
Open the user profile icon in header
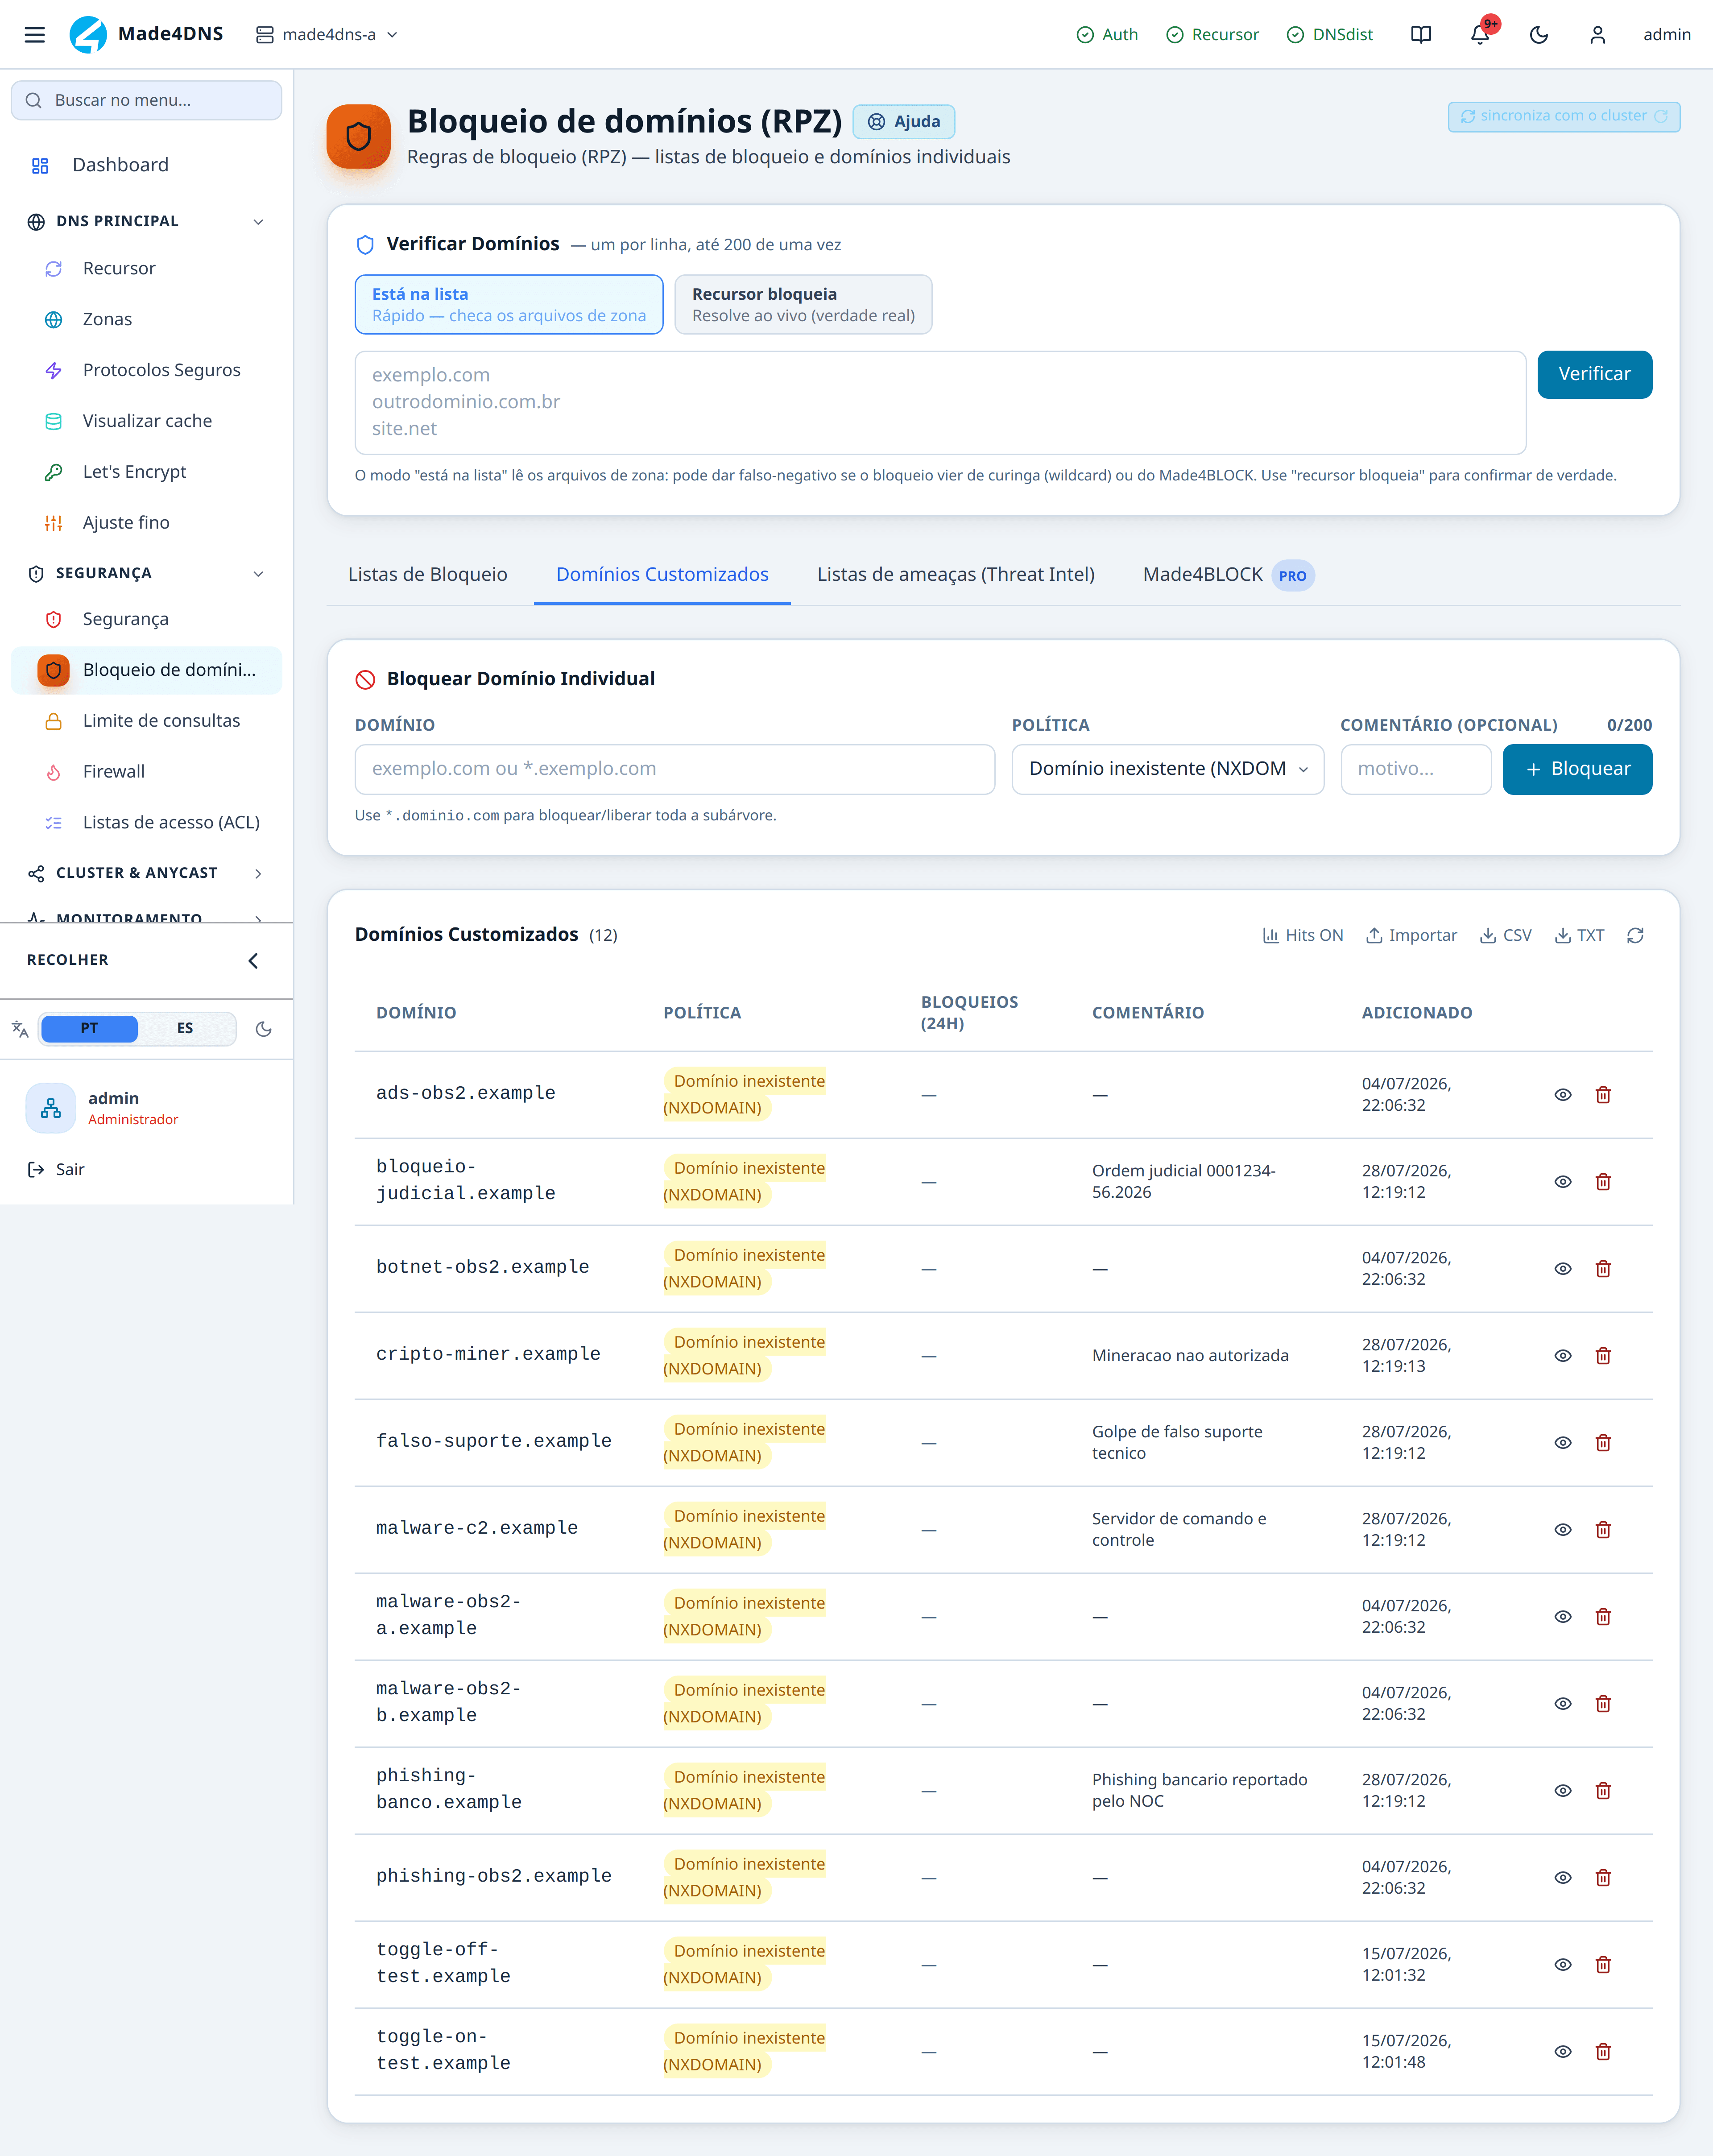[x=1598, y=35]
